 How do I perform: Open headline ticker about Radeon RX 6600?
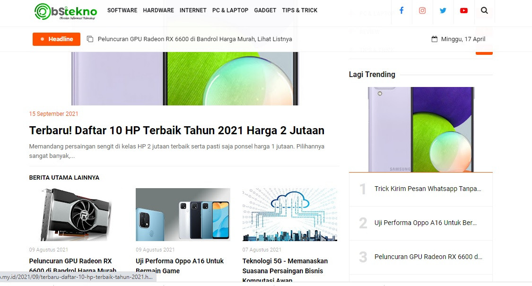coord(195,39)
